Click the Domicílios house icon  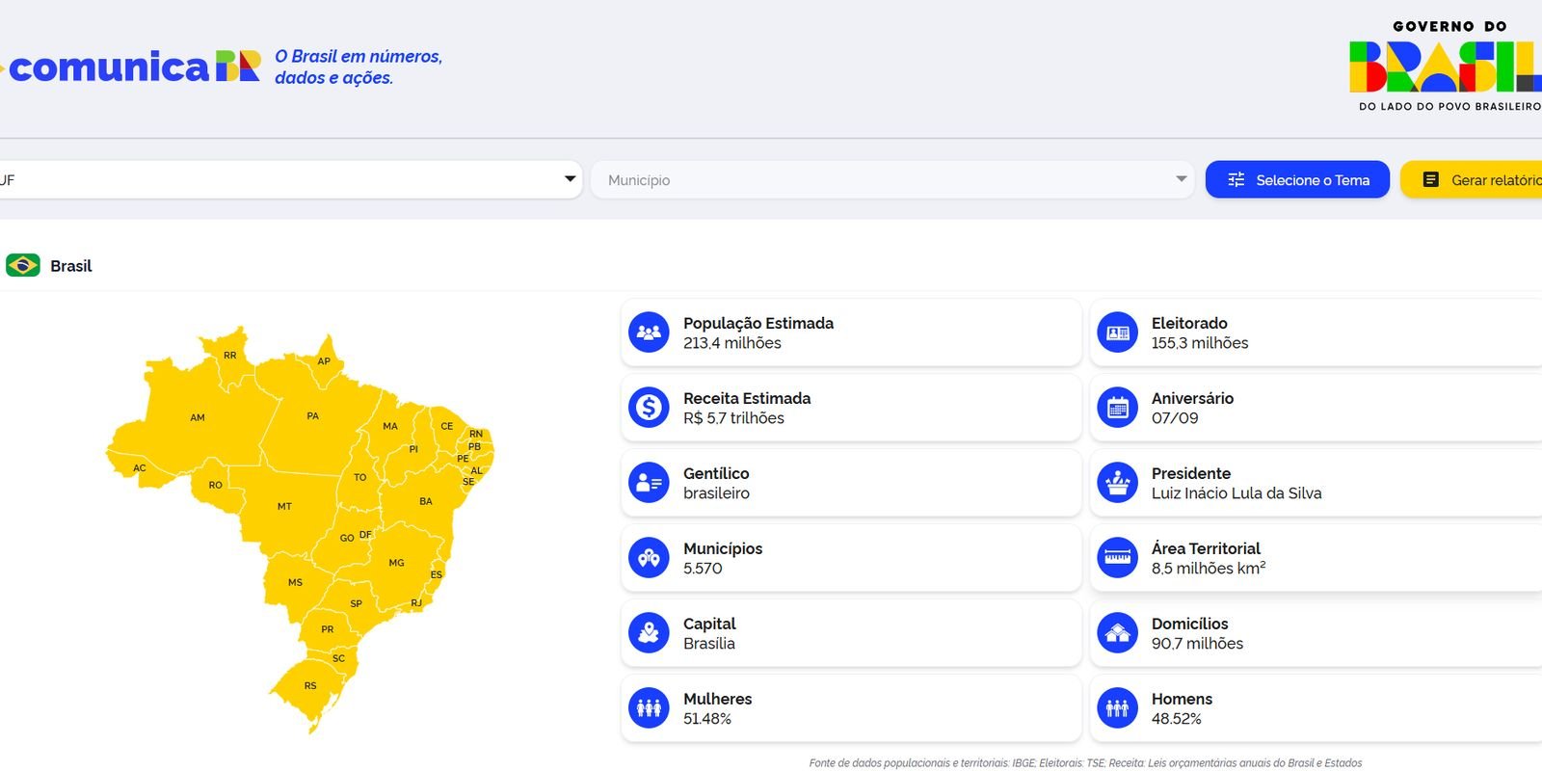coord(1117,633)
